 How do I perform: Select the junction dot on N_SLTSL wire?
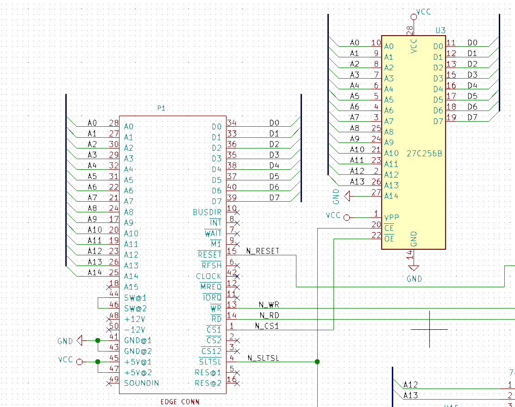tap(317, 362)
